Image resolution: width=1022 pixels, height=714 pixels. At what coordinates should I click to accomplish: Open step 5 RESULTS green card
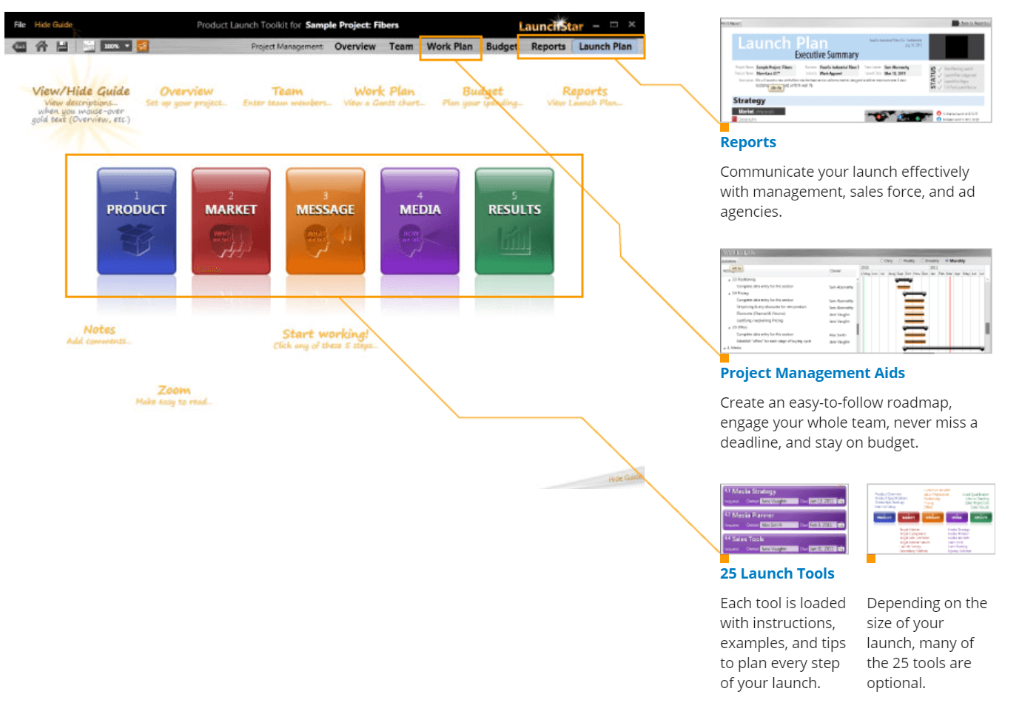[514, 221]
